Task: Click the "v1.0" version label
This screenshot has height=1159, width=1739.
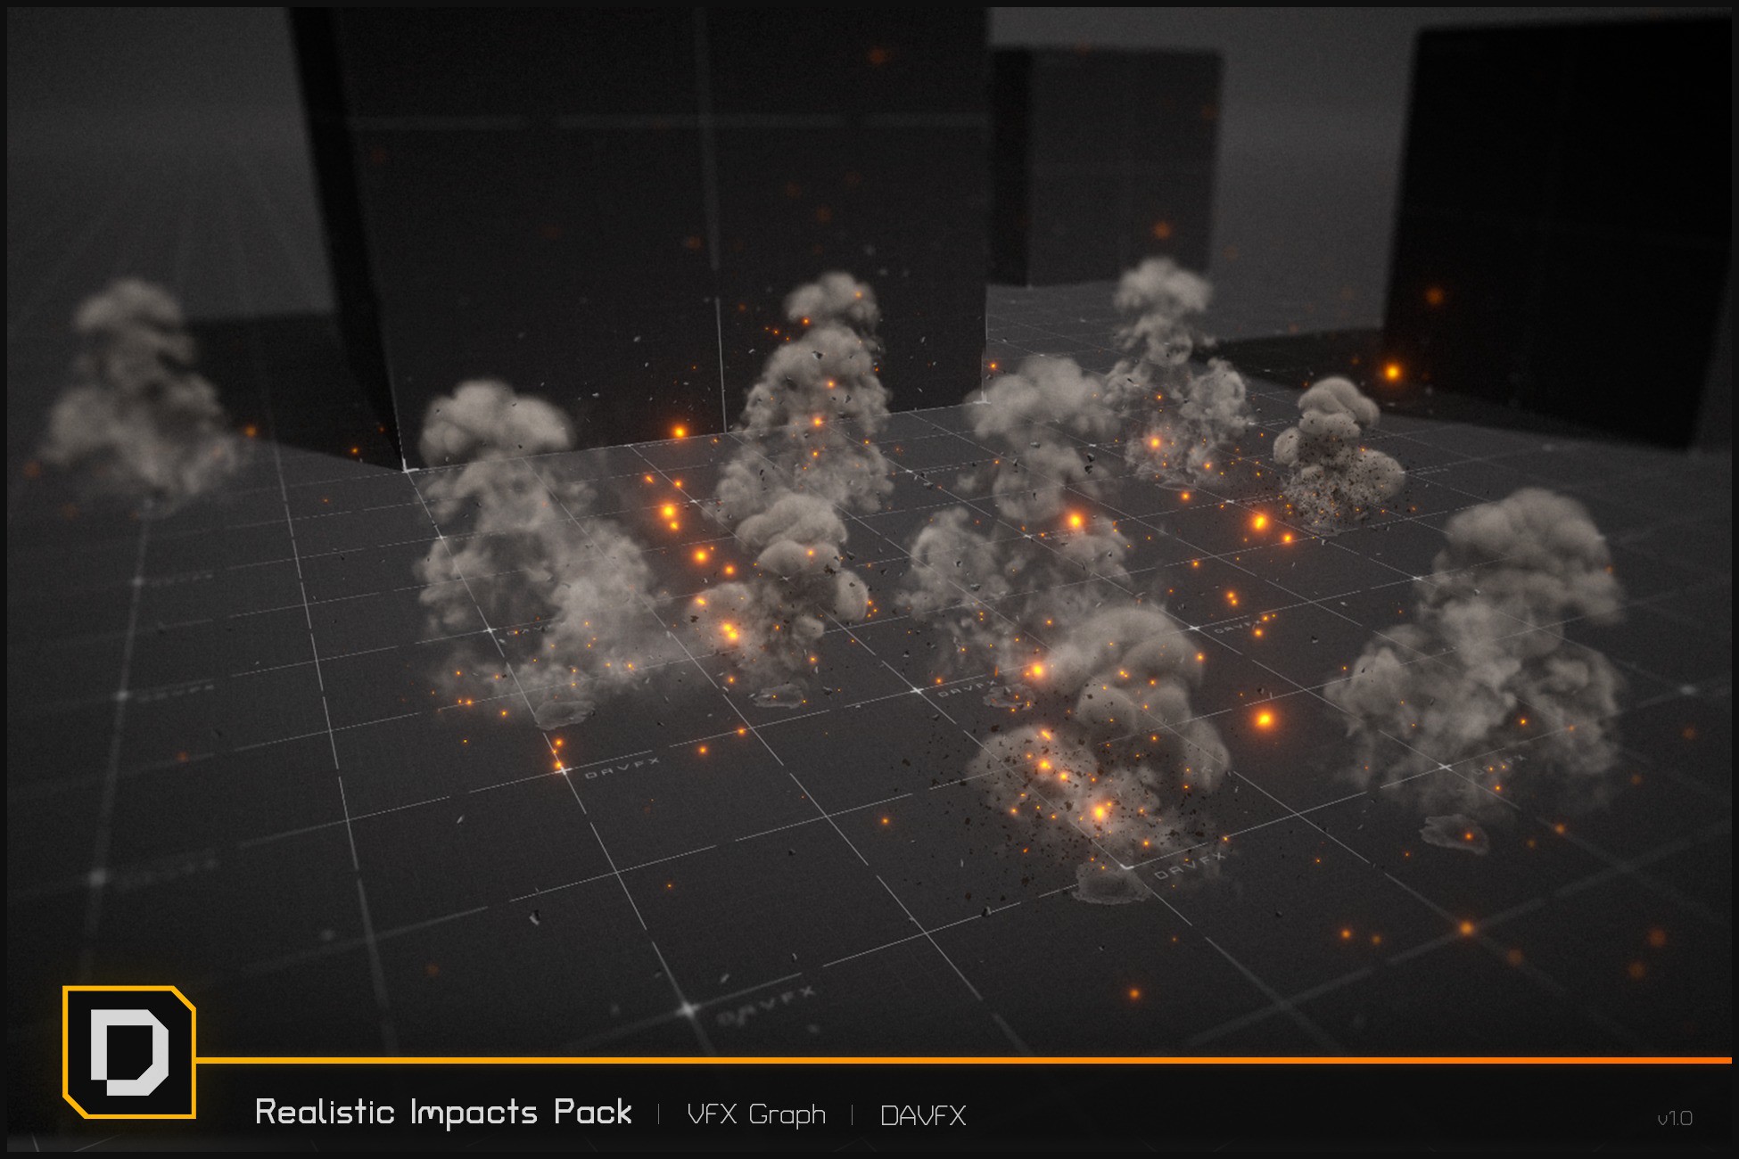Action: coord(1675,1118)
